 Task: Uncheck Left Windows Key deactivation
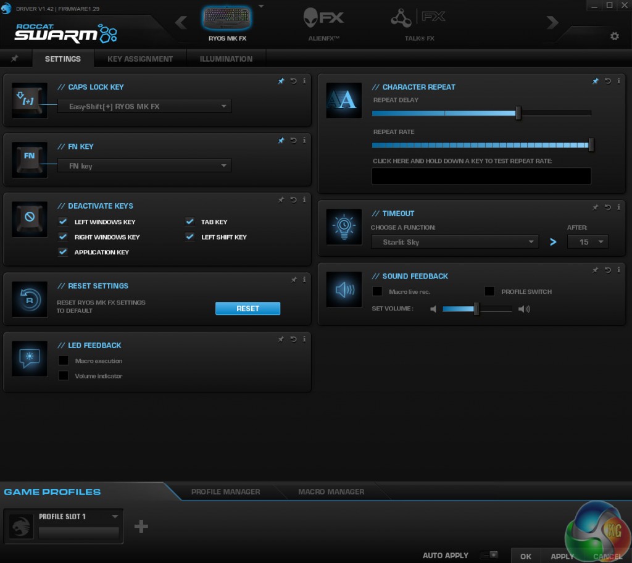click(x=63, y=222)
